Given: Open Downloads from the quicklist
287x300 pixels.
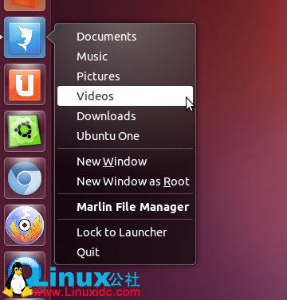Looking at the screenshot, I should [125, 116].
